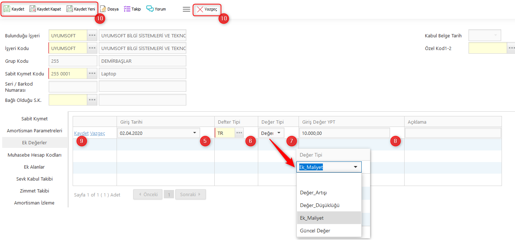Click the Vazgeç cancel X icon
Screen dimensions: 515x240
200,9
